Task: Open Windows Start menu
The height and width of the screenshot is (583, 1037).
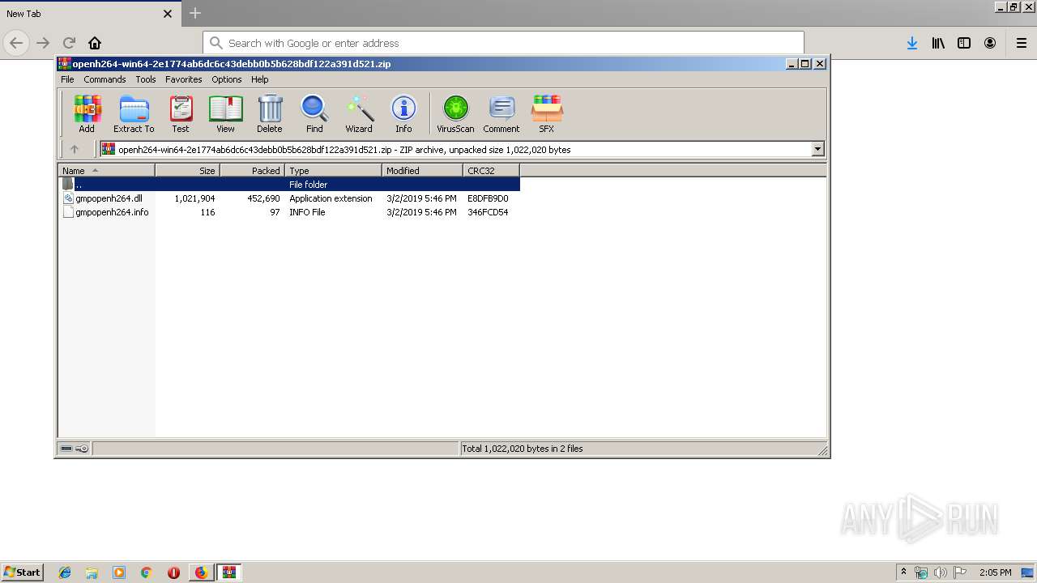Action: pyautogui.click(x=23, y=572)
